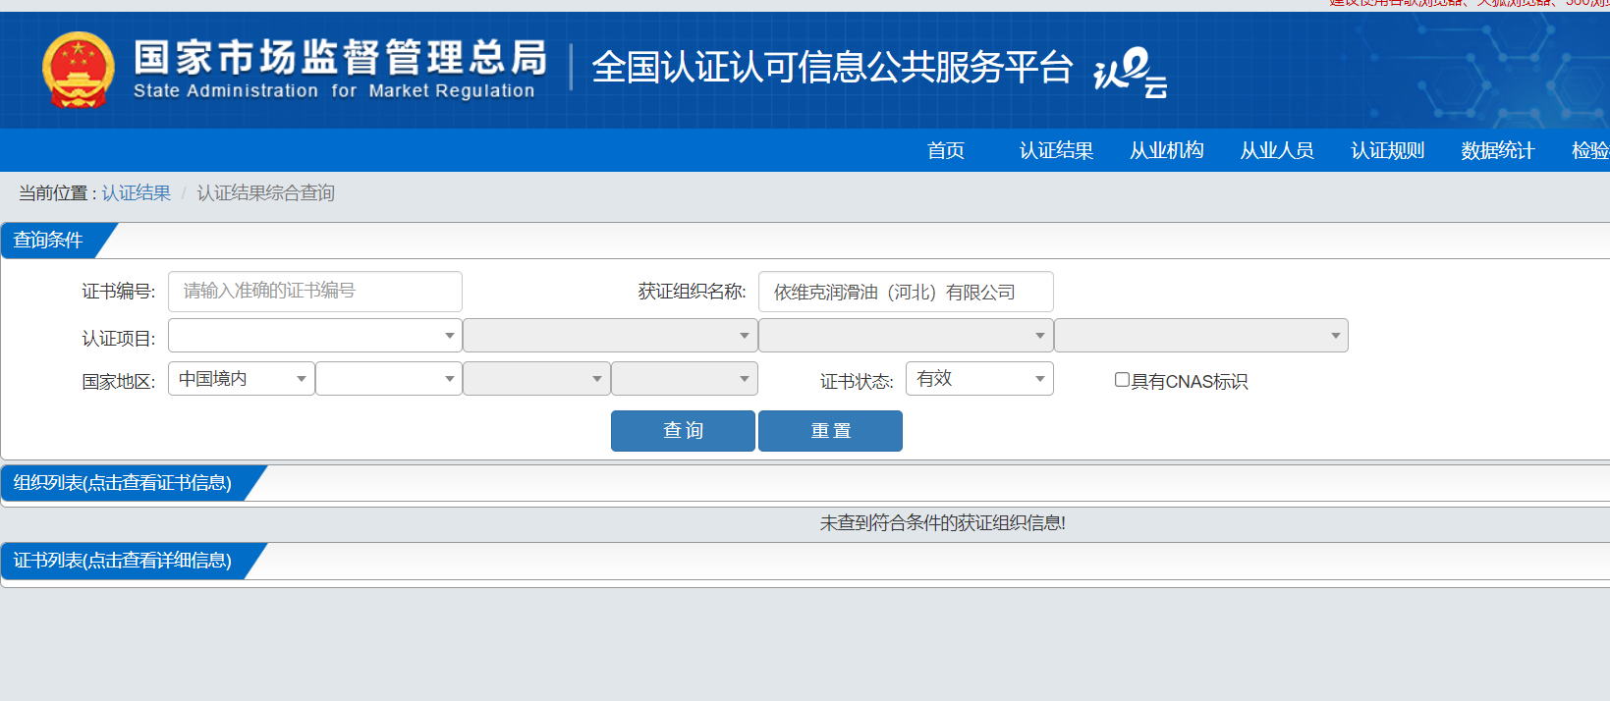
Task: Open the third 认证项目 dropdown
Action: point(906,336)
